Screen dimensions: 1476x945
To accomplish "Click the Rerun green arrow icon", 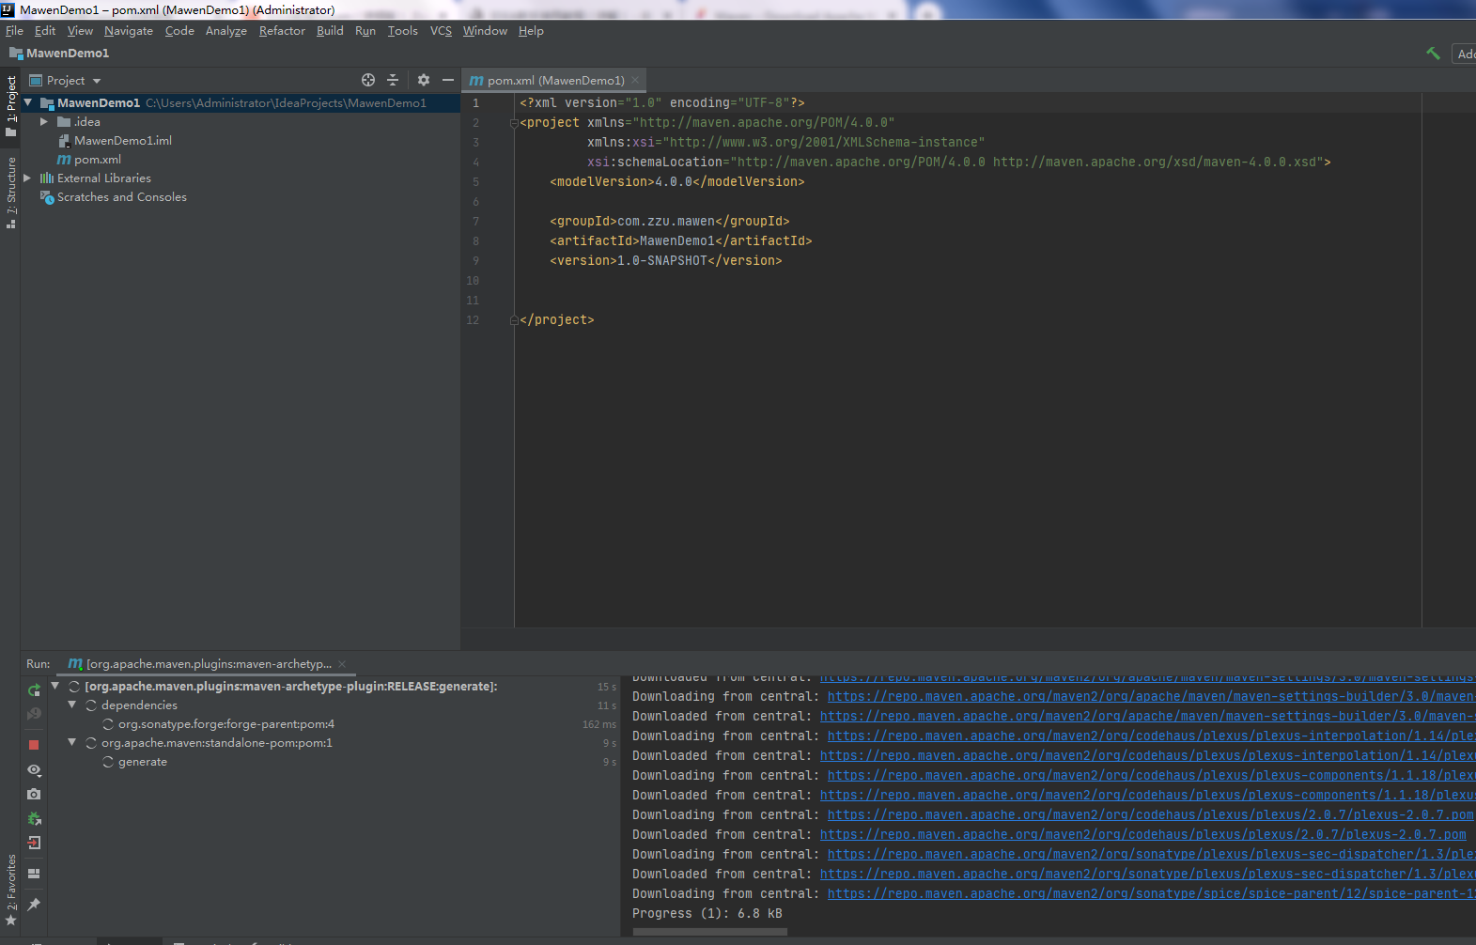I will coord(34,690).
